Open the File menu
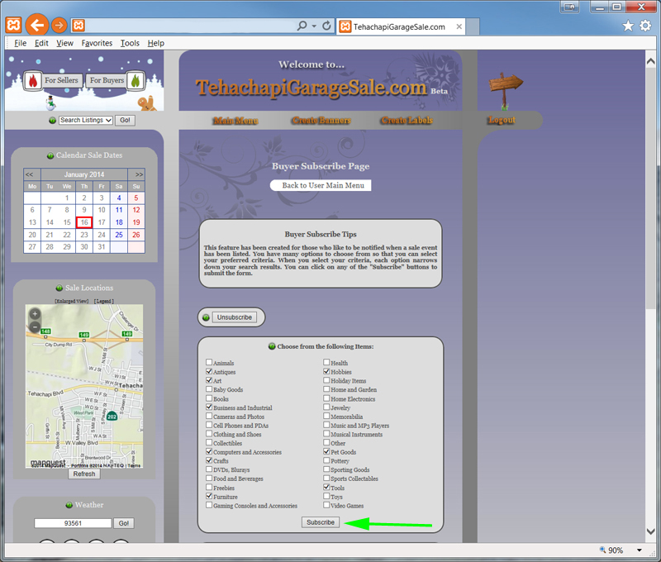 pyautogui.click(x=20, y=43)
